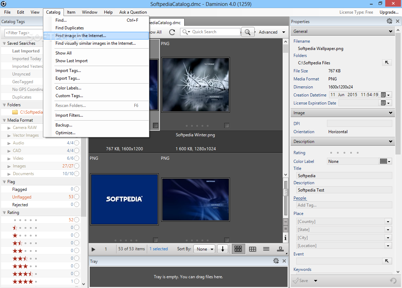Toggle the Unflagged filter circle

77,197
